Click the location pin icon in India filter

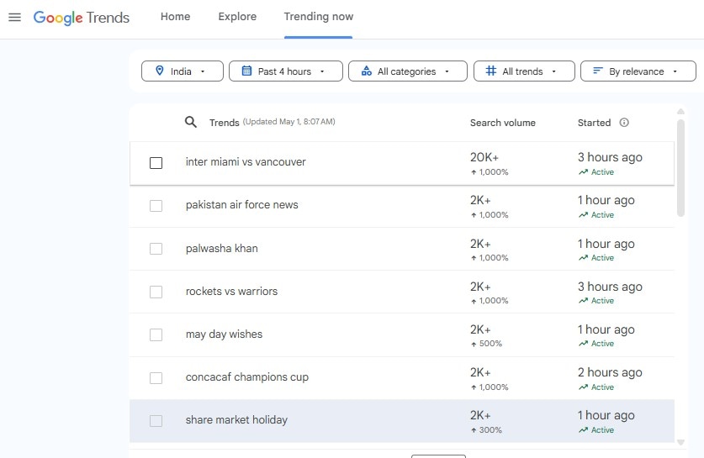click(159, 71)
